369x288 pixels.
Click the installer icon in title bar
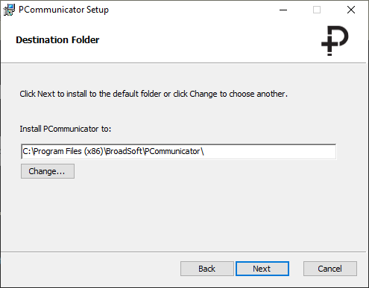point(9,10)
